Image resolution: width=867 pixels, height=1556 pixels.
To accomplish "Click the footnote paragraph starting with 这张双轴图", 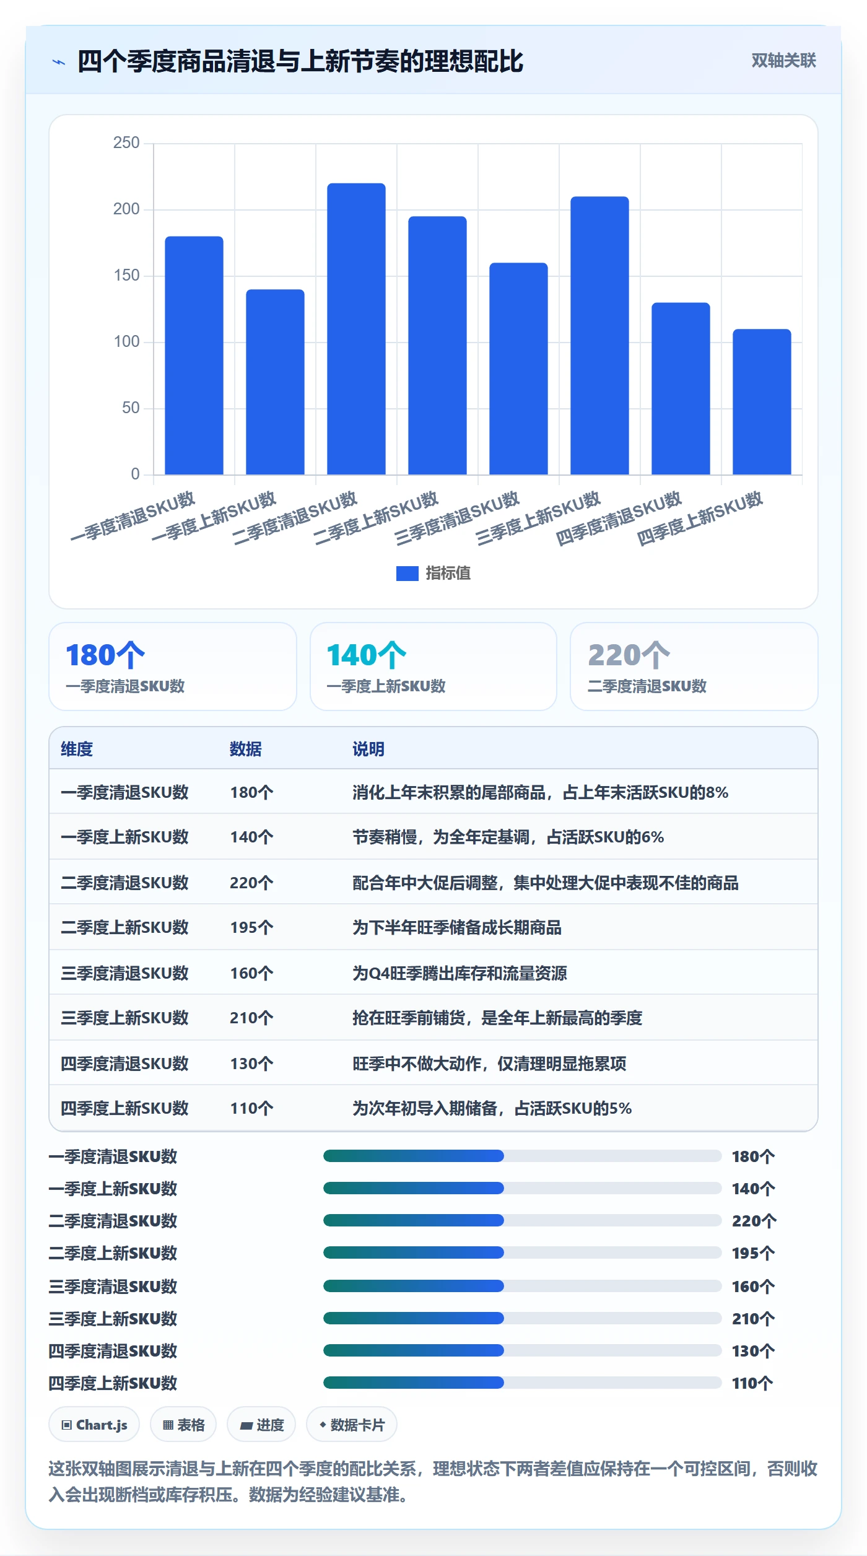I will [433, 1482].
